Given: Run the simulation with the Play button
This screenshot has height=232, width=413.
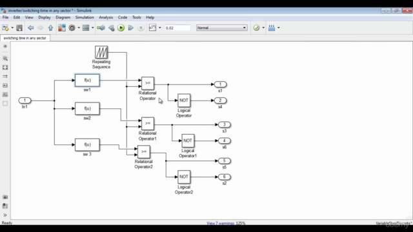Looking at the screenshot, I should click(121, 28).
